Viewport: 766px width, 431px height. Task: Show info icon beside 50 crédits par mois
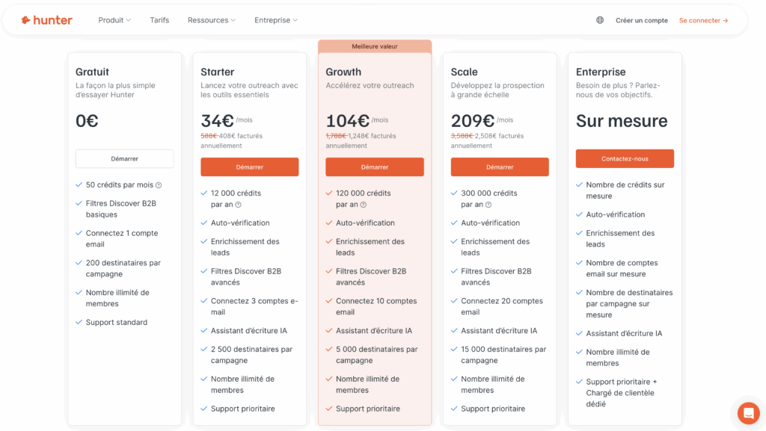[159, 185]
